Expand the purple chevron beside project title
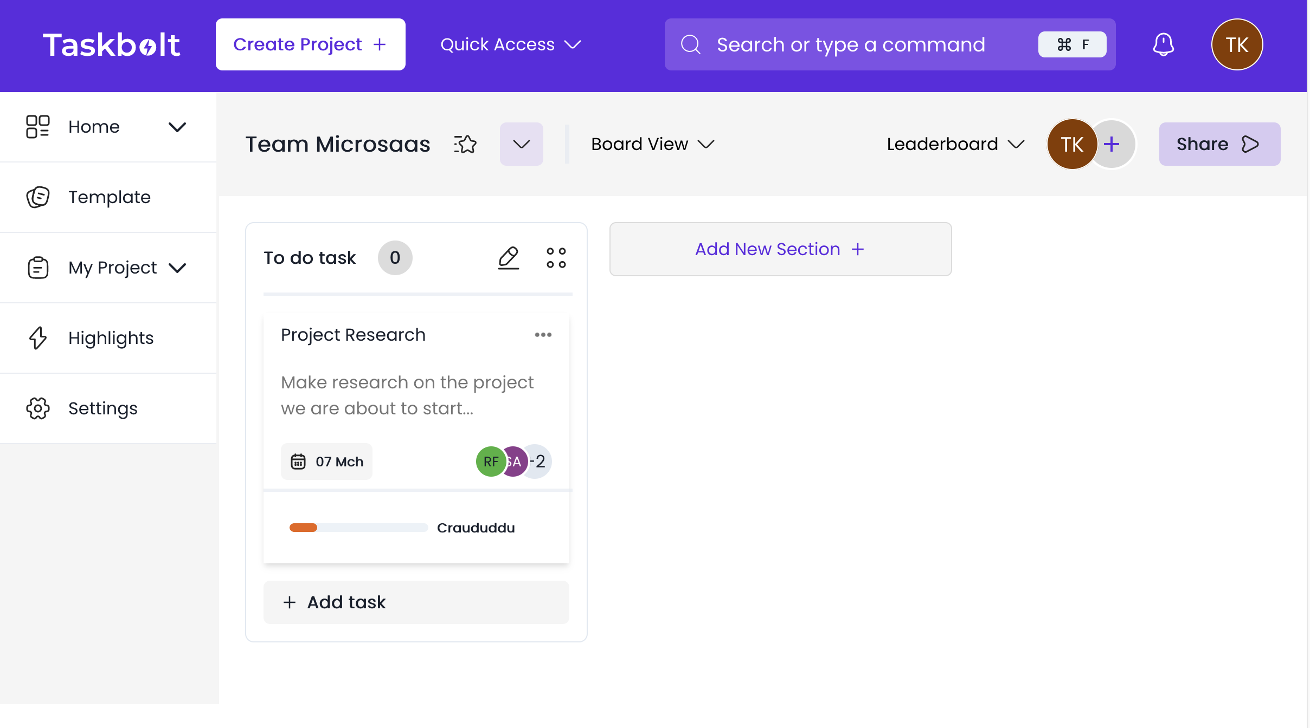 [521, 144]
